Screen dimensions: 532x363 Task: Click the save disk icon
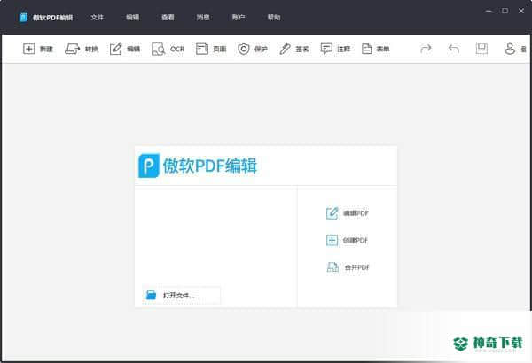(481, 49)
